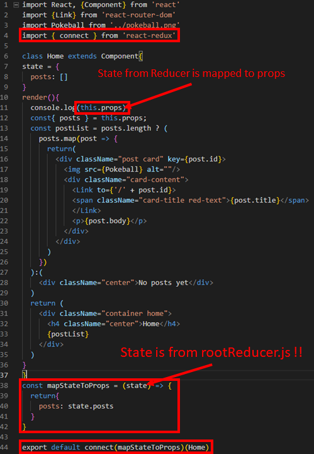Image resolution: width=314 pixels, height=454 pixels.
Task: Click {Component} in the line 1 import
Action: tap(103, 5)
